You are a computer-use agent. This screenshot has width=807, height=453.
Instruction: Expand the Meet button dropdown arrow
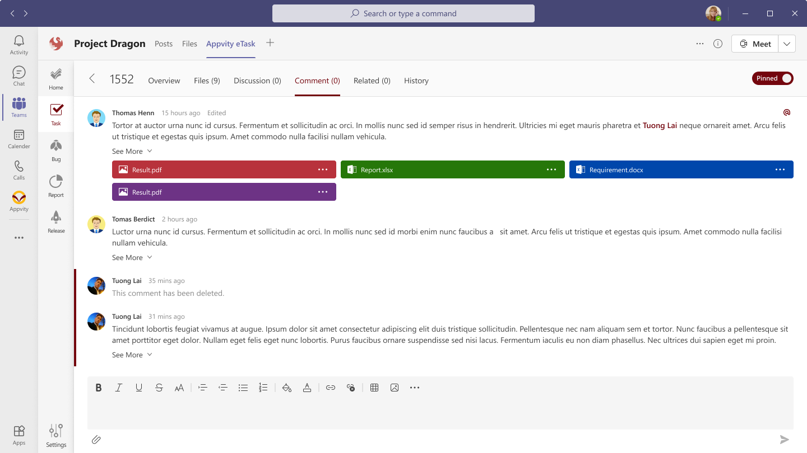(x=787, y=43)
